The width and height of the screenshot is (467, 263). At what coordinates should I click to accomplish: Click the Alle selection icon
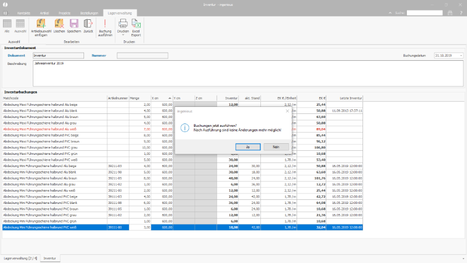coord(7,24)
